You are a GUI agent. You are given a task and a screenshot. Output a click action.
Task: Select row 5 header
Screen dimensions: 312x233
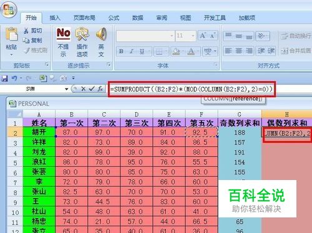[15, 163]
